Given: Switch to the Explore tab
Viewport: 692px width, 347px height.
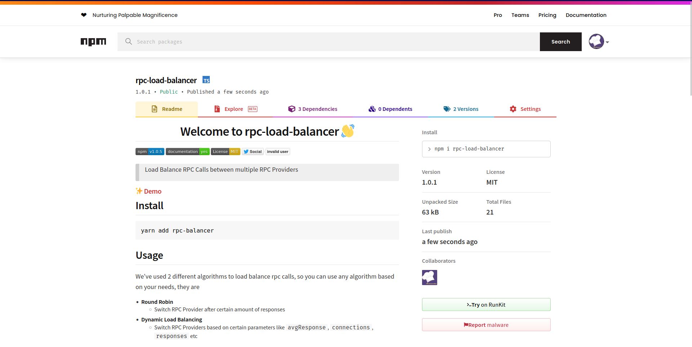Looking at the screenshot, I should [x=235, y=109].
